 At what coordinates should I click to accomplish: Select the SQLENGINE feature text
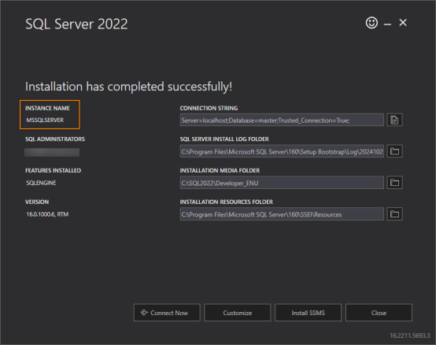click(x=41, y=183)
